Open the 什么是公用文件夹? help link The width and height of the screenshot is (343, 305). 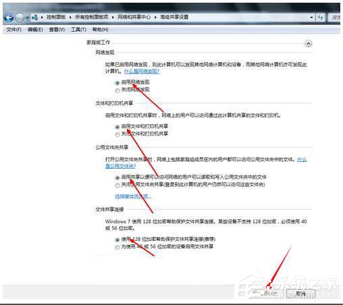pyautogui.click(x=121, y=166)
